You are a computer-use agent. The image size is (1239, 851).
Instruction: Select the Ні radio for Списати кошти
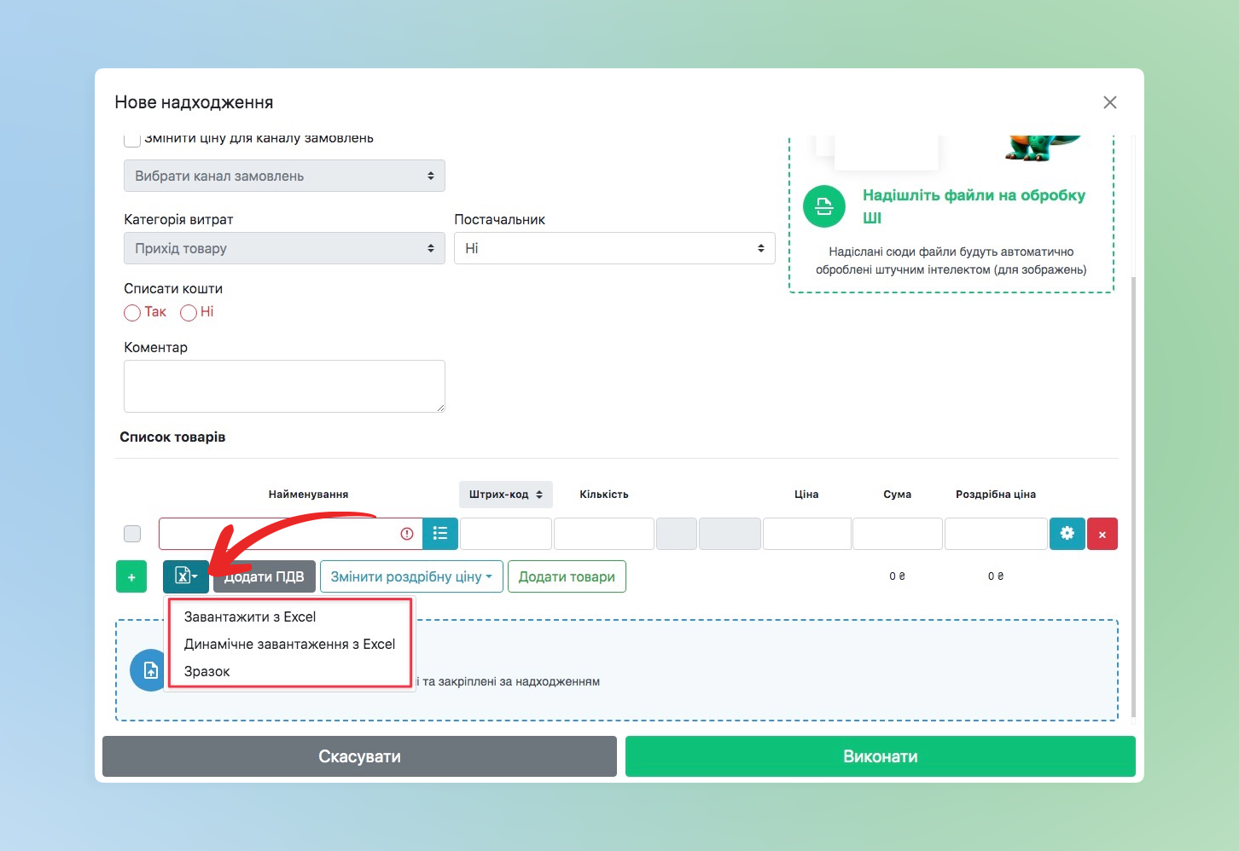[189, 313]
